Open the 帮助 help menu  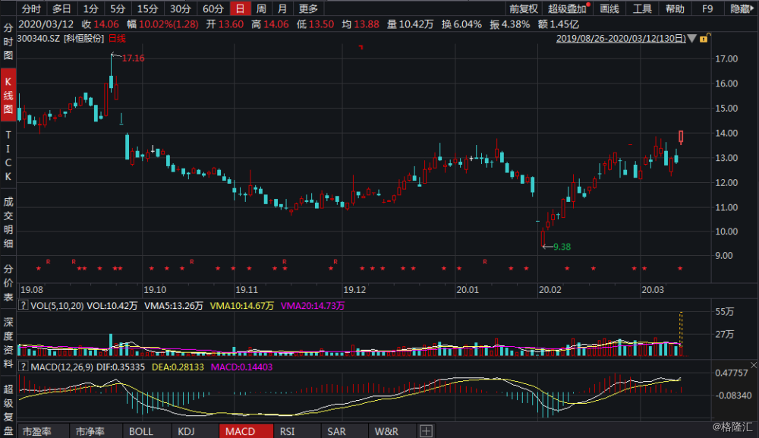tap(675, 8)
